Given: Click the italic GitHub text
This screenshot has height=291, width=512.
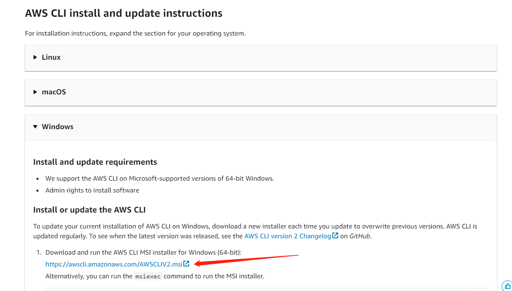Looking at the screenshot, I should click(360, 236).
